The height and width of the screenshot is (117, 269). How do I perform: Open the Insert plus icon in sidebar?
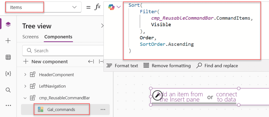[x=8, y=41]
